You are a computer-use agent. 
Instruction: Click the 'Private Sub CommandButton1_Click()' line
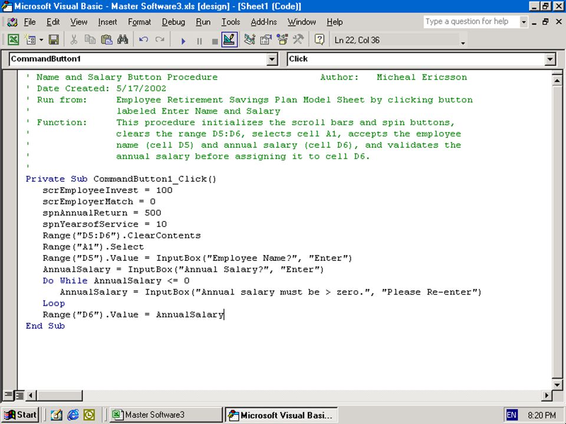pyautogui.click(x=121, y=179)
